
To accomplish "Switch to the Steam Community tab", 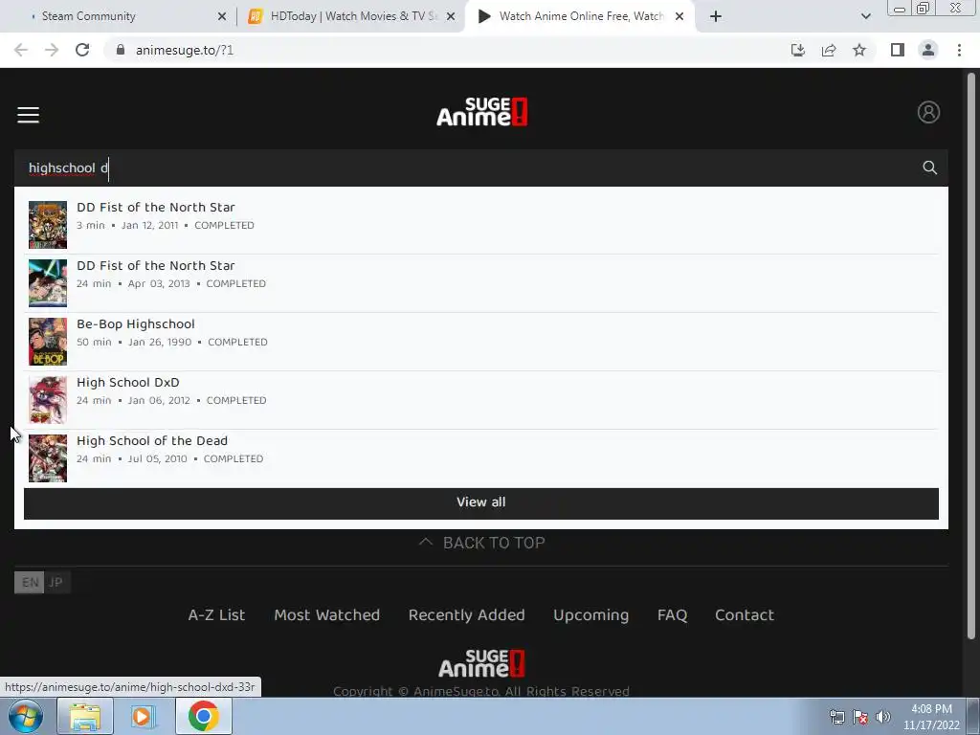I will (119, 16).
